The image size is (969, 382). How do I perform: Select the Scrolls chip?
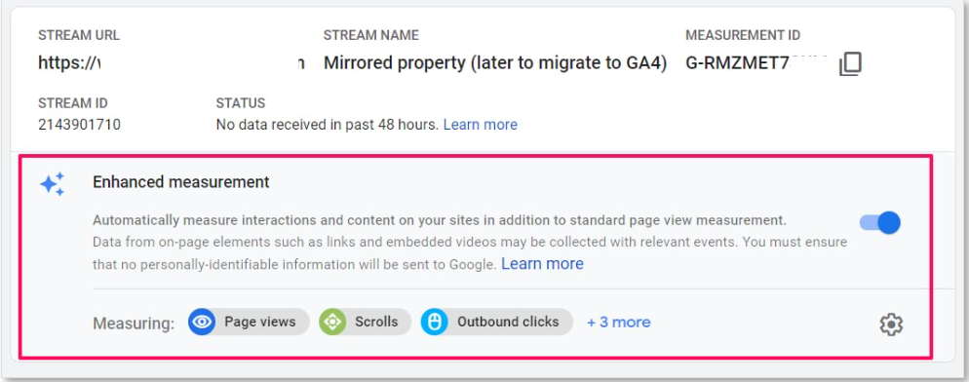366,322
